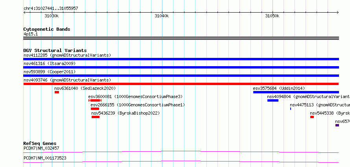This screenshot has width=350, height=167.
Task: Click the 31050k ruler position label
Action: 272,16
